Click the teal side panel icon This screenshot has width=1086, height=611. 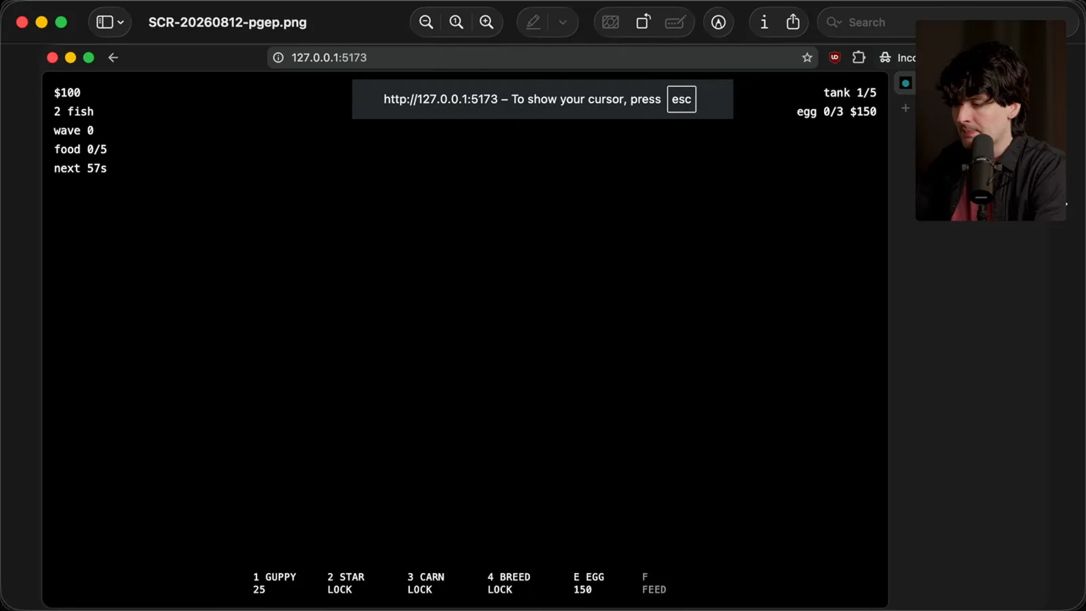click(905, 84)
